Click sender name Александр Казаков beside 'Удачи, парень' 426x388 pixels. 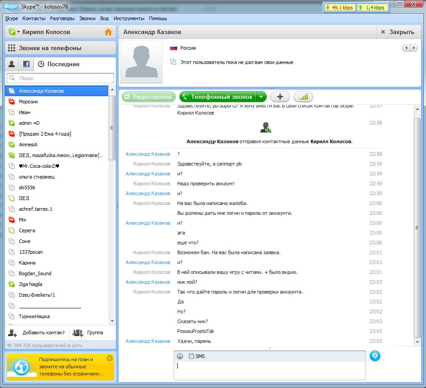click(x=148, y=341)
